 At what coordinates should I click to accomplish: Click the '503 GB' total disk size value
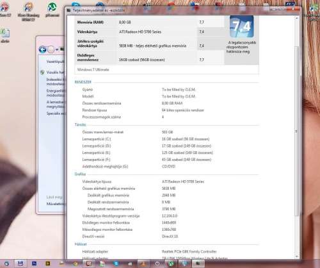168,132
